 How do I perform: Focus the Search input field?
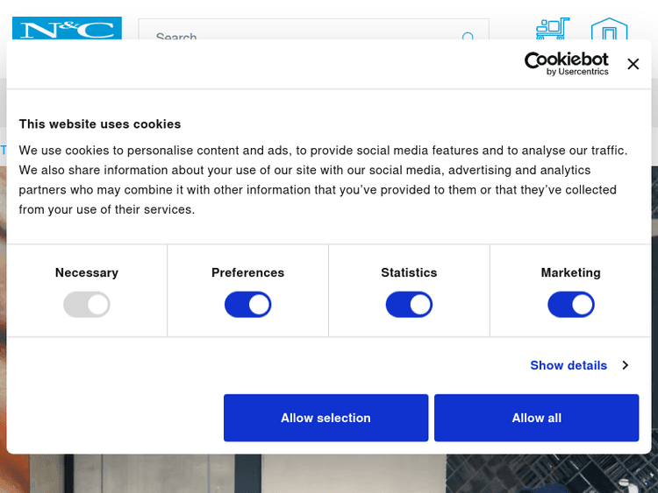298,37
